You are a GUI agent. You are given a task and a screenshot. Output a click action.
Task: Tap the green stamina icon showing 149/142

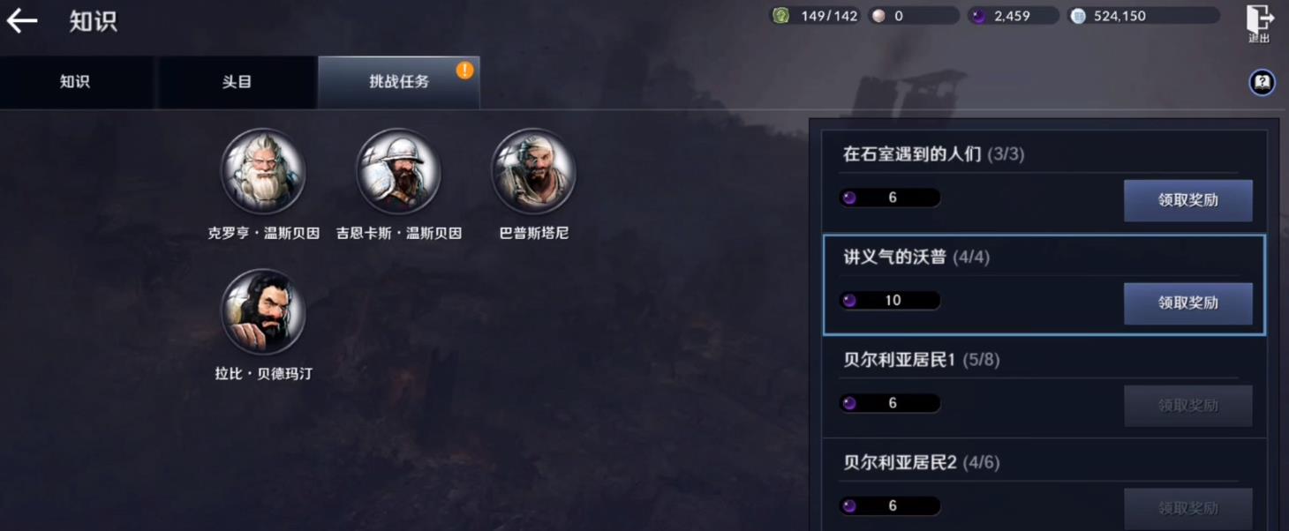point(780,16)
